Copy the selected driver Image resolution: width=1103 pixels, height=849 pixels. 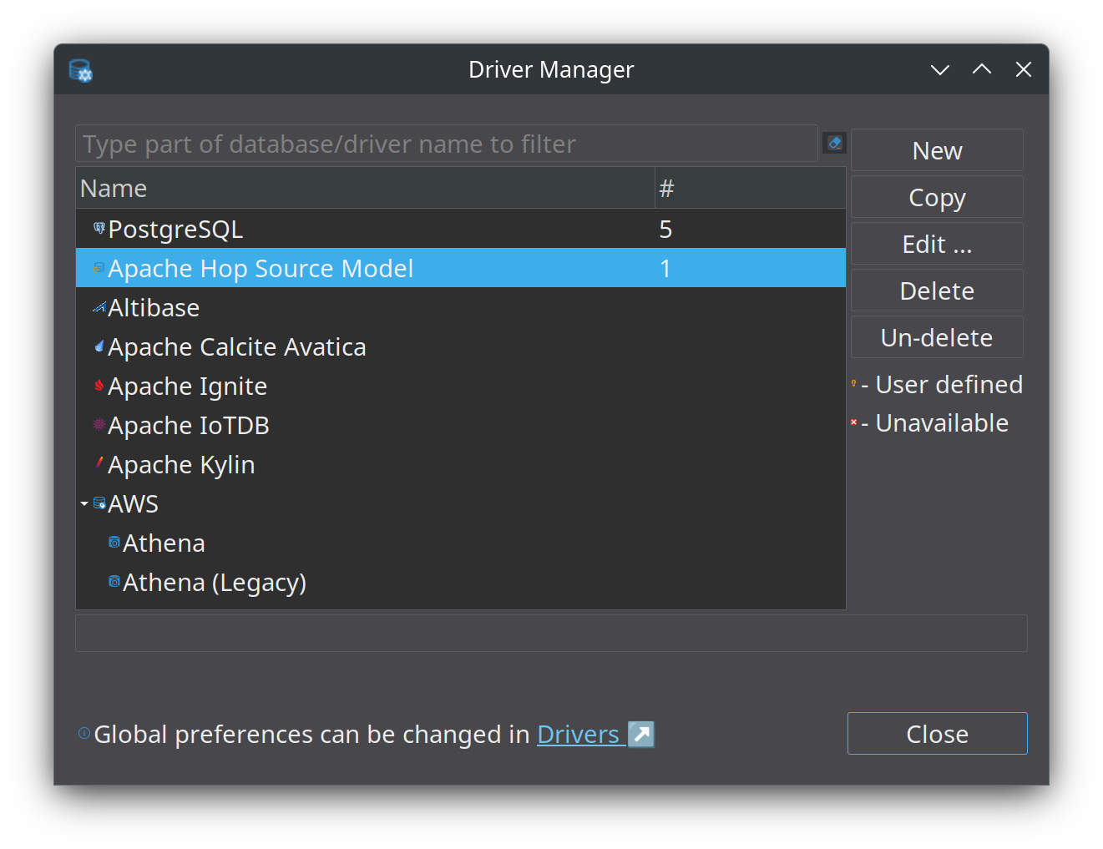(x=937, y=197)
